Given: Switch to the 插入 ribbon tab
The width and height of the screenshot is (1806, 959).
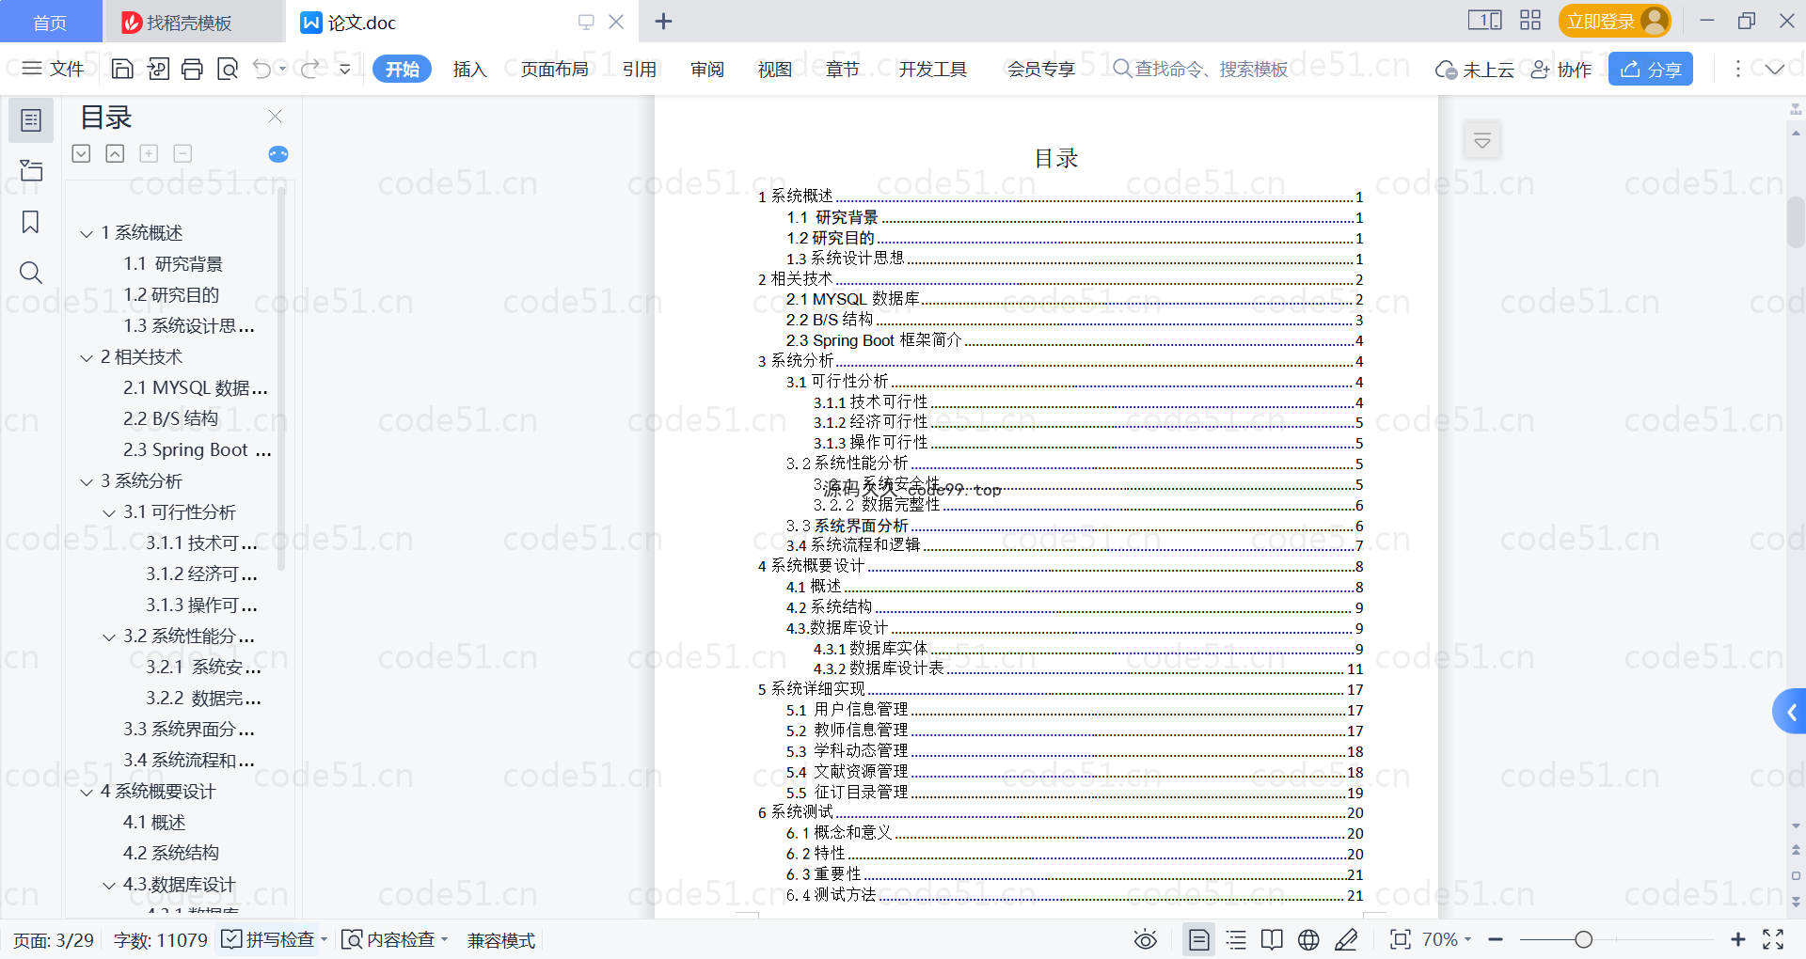Looking at the screenshot, I should click(469, 69).
